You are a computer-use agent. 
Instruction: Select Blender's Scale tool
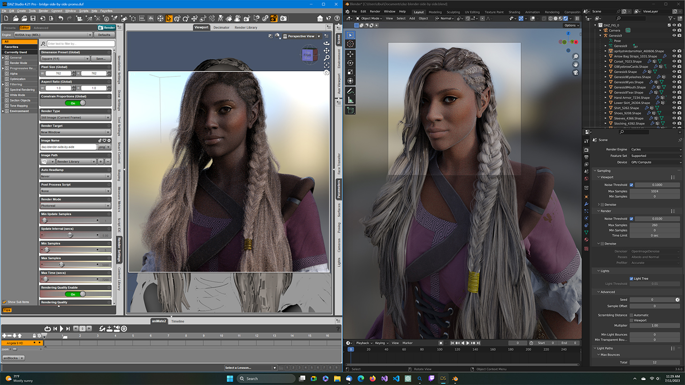click(350, 72)
